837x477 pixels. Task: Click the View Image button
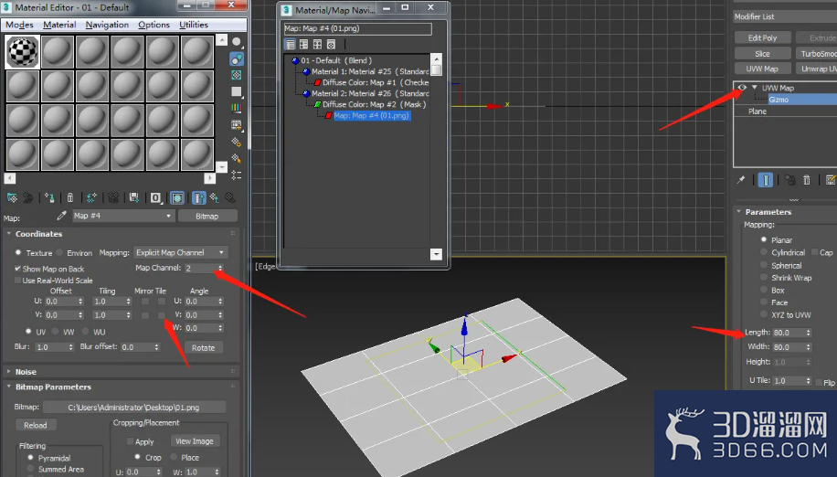(x=195, y=441)
